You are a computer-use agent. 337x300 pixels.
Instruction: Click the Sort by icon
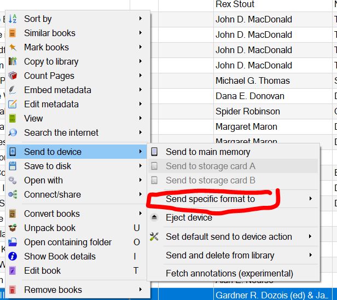[x=13, y=19]
